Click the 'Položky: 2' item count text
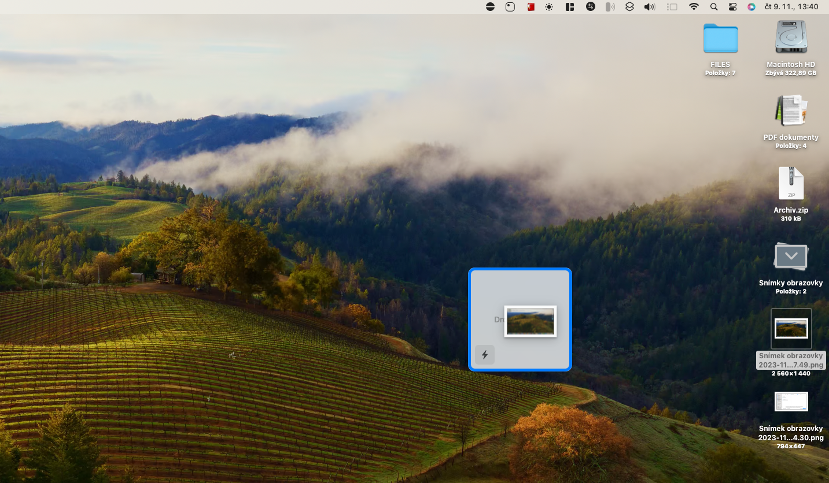 pos(791,292)
